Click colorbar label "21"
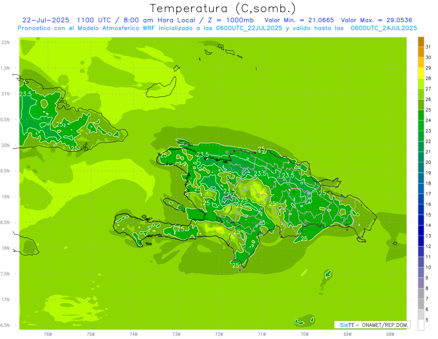 coord(428,152)
